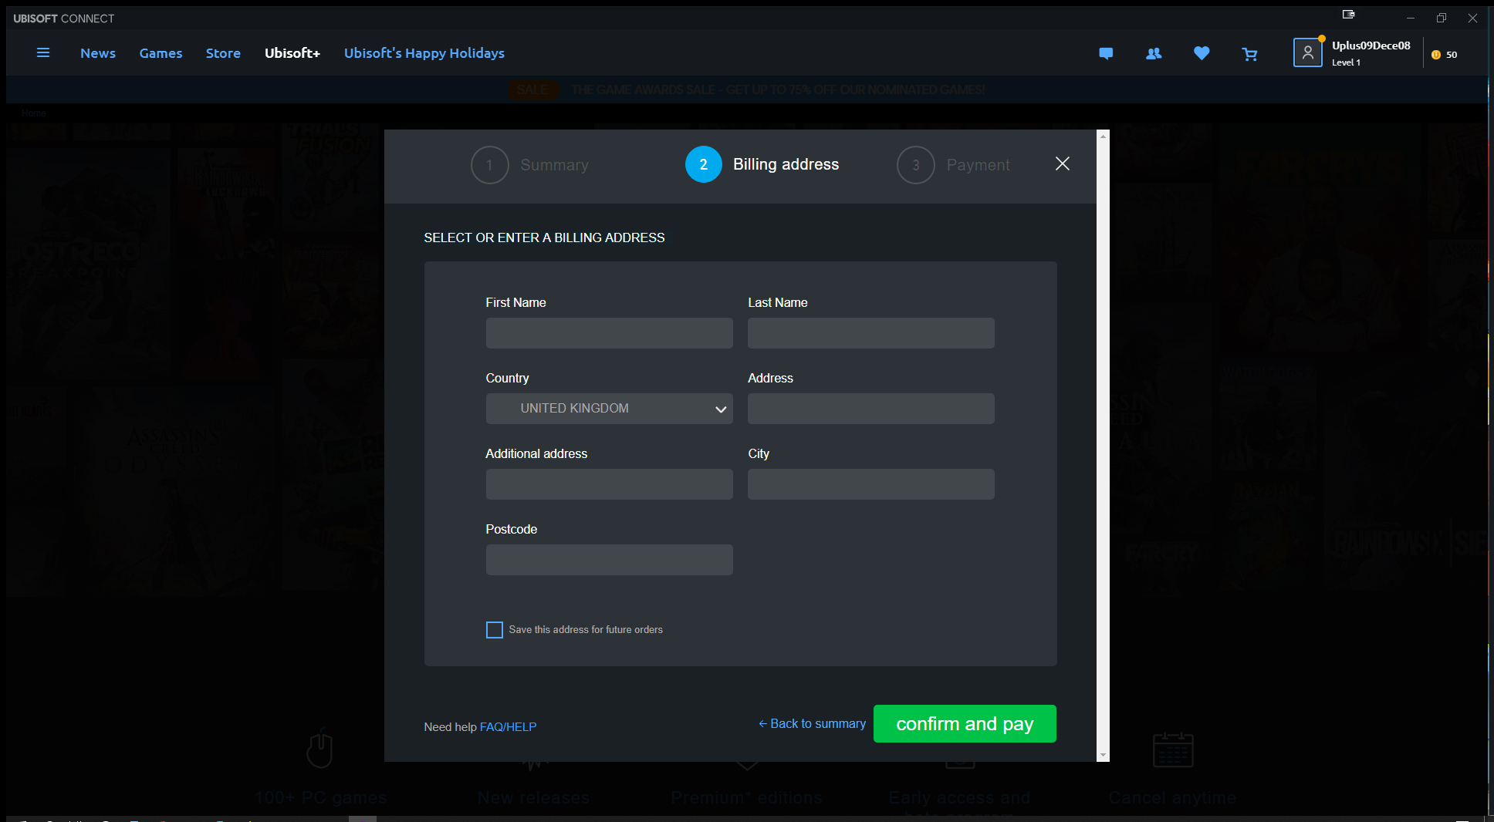Open the friends list icon
The height and width of the screenshot is (822, 1494).
click(x=1154, y=54)
